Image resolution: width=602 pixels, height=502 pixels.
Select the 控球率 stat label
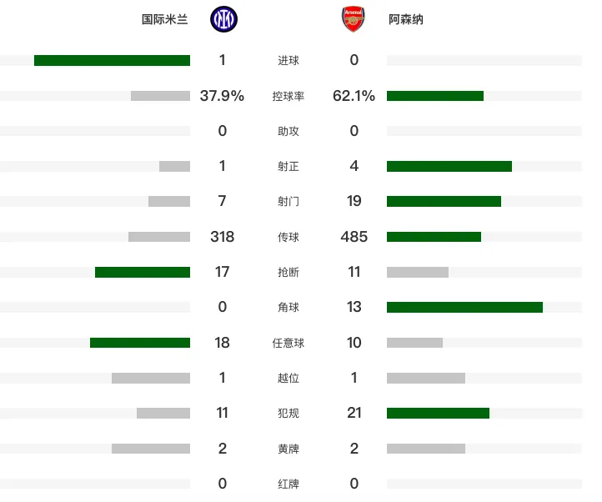tap(288, 96)
